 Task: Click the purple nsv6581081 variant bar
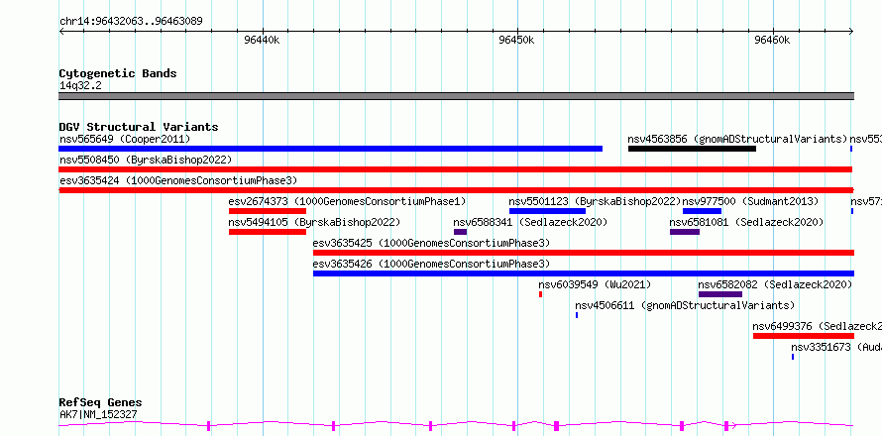click(685, 232)
